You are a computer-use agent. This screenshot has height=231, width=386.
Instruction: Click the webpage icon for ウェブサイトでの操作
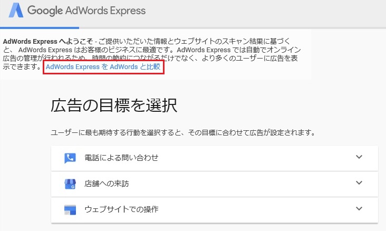[x=70, y=209]
